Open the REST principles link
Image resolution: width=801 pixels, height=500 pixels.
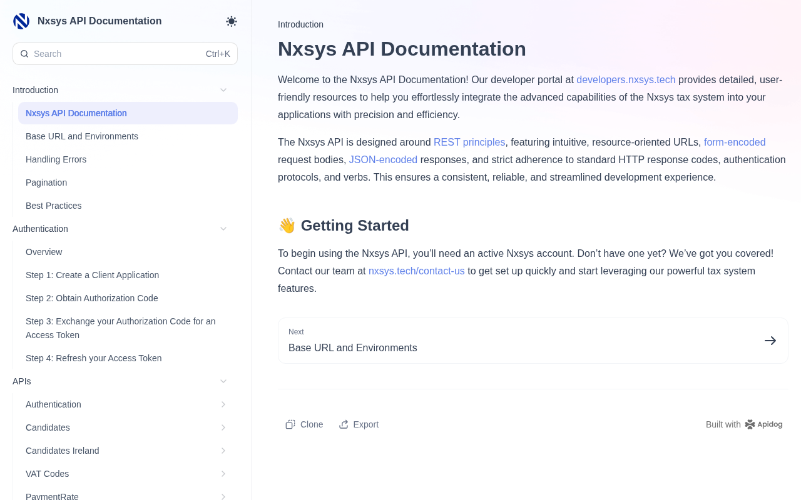[x=469, y=142]
